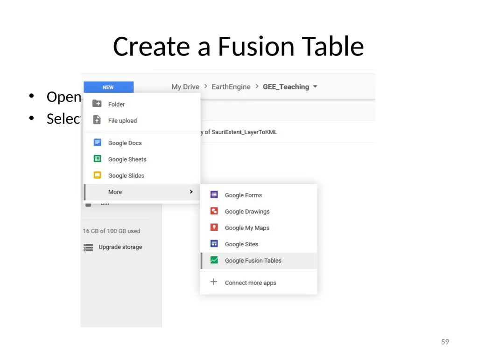The image size is (478, 358).
Task: Click the blue NEW button
Action: 108,87
